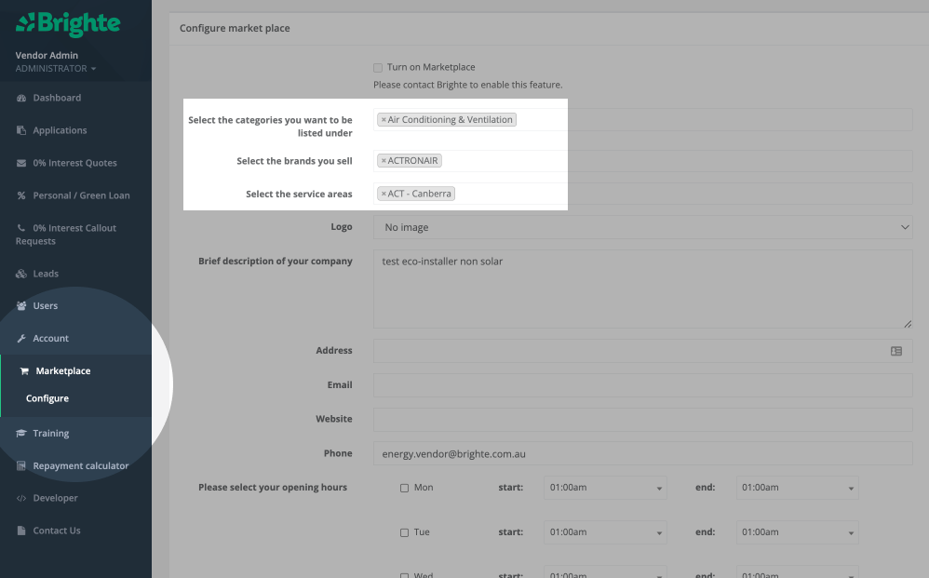Click the address card icon in Address field

click(x=895, y=351)
